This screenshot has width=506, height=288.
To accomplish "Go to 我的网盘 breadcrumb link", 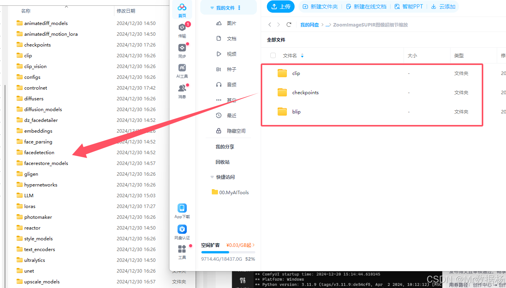I will pyautogui.click(x=310, y=25).
